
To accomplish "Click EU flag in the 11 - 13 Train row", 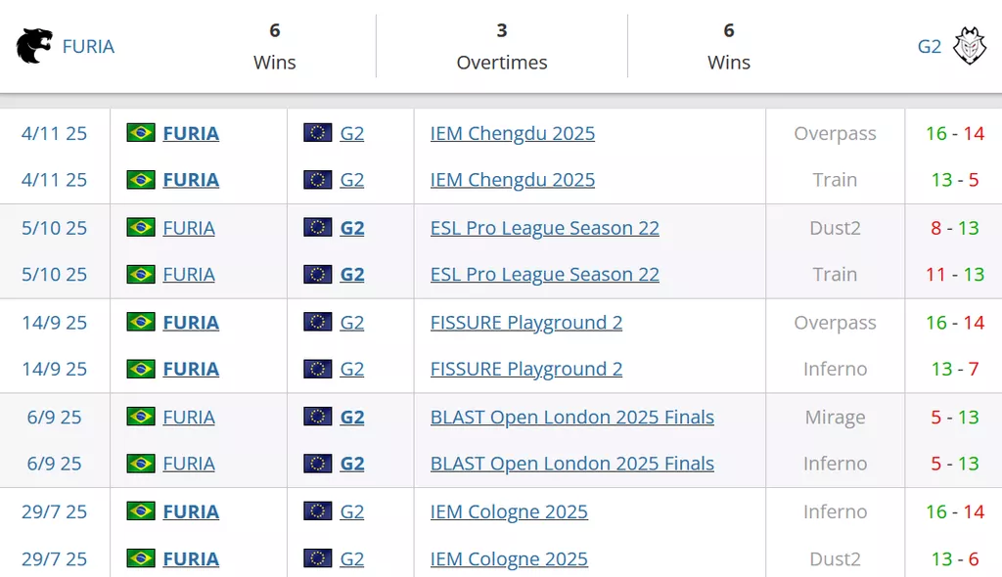I will [317, 275].
